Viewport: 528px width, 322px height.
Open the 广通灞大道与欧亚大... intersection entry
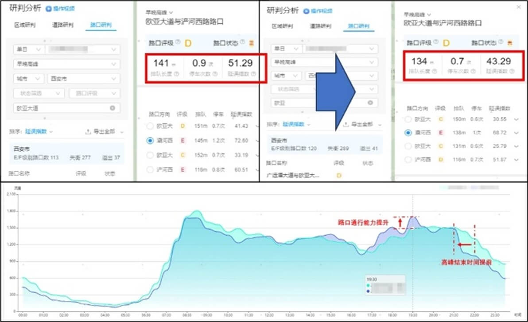pos(292,175)
